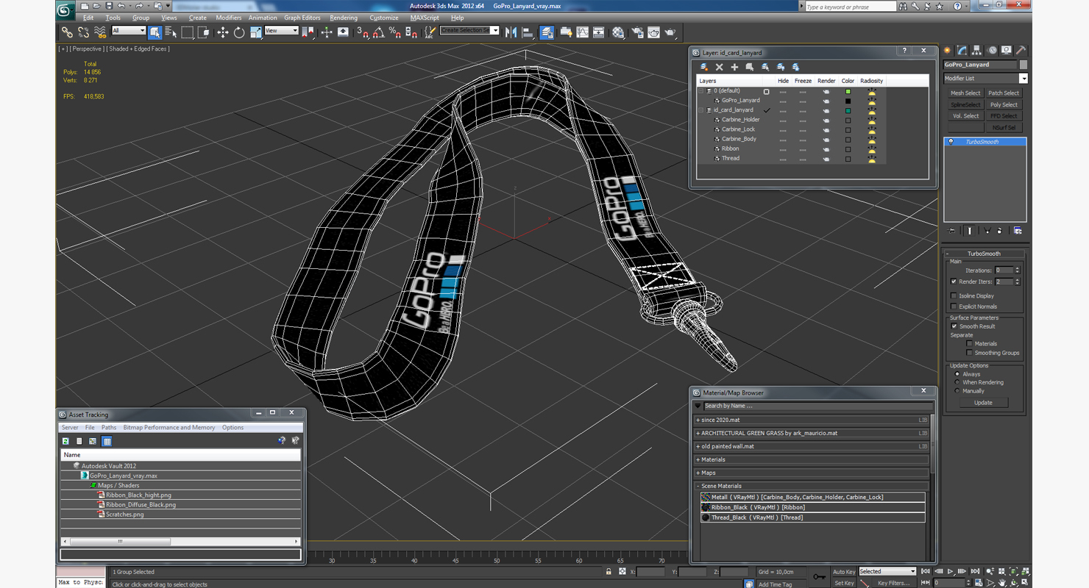Open the Material Editor icon
The height and width of the screenshot is (588, 1089).
[618, 32]
